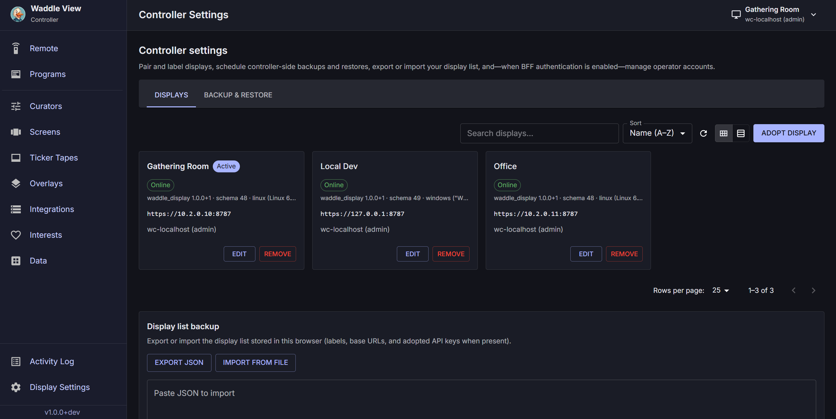Navigate to Curators
This screenshot has width=836, height=419.
click(x=46, y=106)
